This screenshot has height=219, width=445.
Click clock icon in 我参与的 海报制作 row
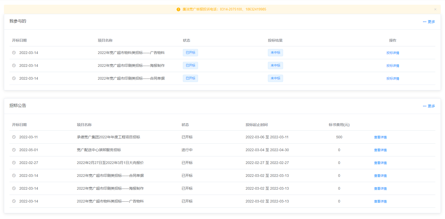[14, 65]
